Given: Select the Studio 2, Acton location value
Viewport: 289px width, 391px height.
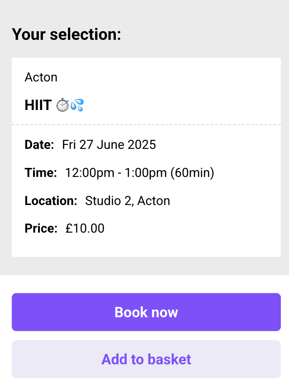Looking at the screenshot, I should [128, 201].
